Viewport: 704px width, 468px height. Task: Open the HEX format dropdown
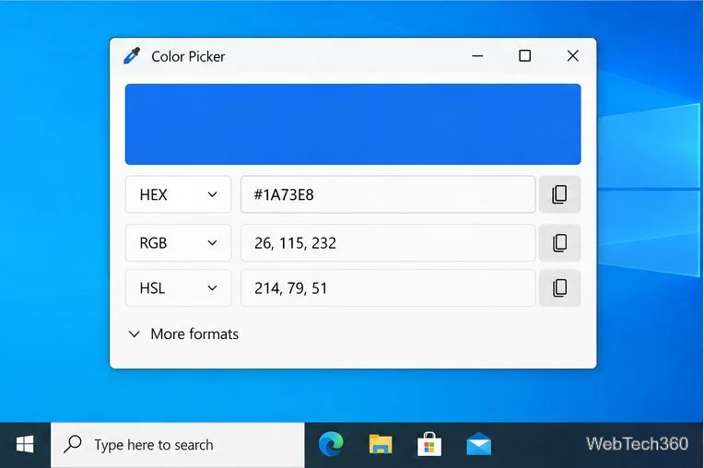[178, 194]
